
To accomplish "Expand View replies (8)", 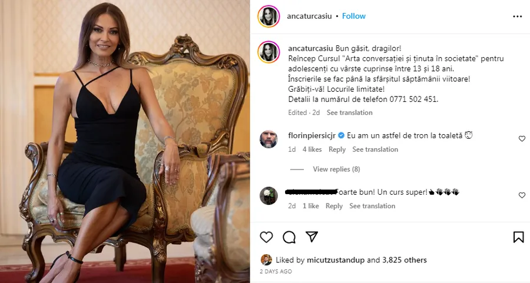I will click(x=336, y=169).
